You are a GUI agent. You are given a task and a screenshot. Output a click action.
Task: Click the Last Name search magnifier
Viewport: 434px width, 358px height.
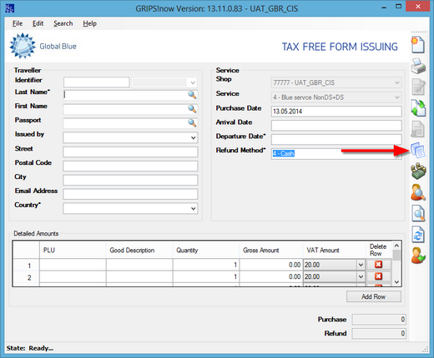point(192,95)
